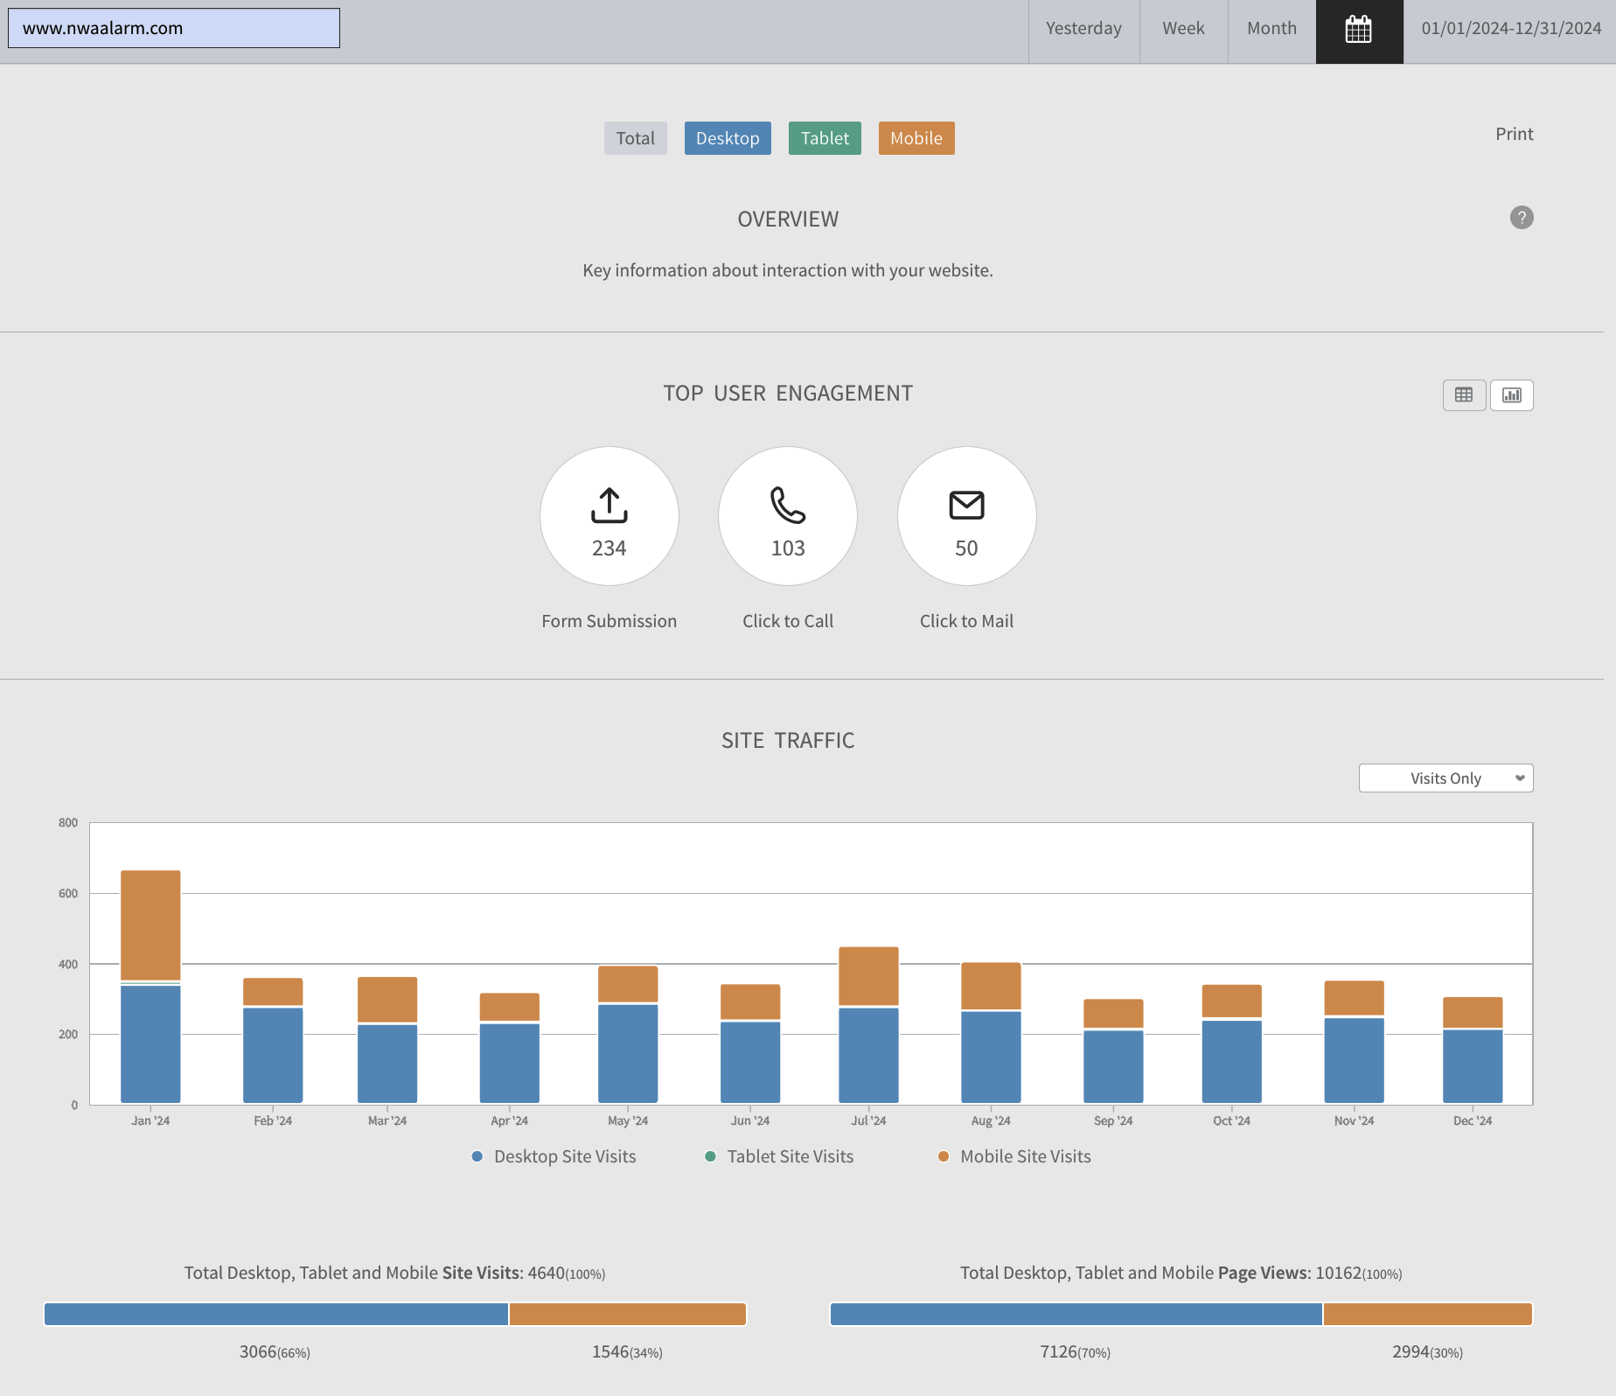Filter by the Mobile device button
1616x1396 pixels.
(x=916, y=138)
